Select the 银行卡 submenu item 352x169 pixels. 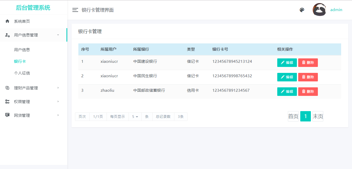[20, 61]
